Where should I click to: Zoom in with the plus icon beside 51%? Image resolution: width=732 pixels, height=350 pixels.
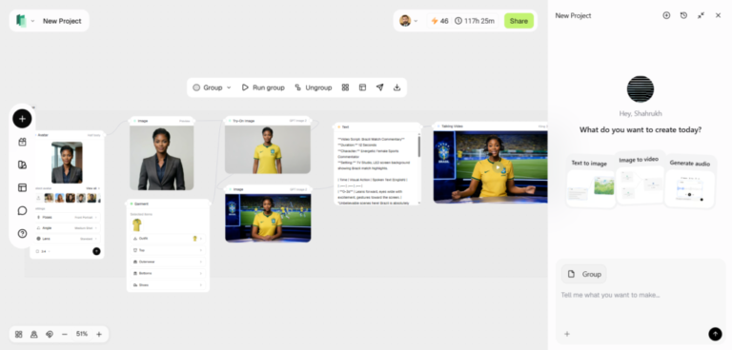click(x=99, y=334)
